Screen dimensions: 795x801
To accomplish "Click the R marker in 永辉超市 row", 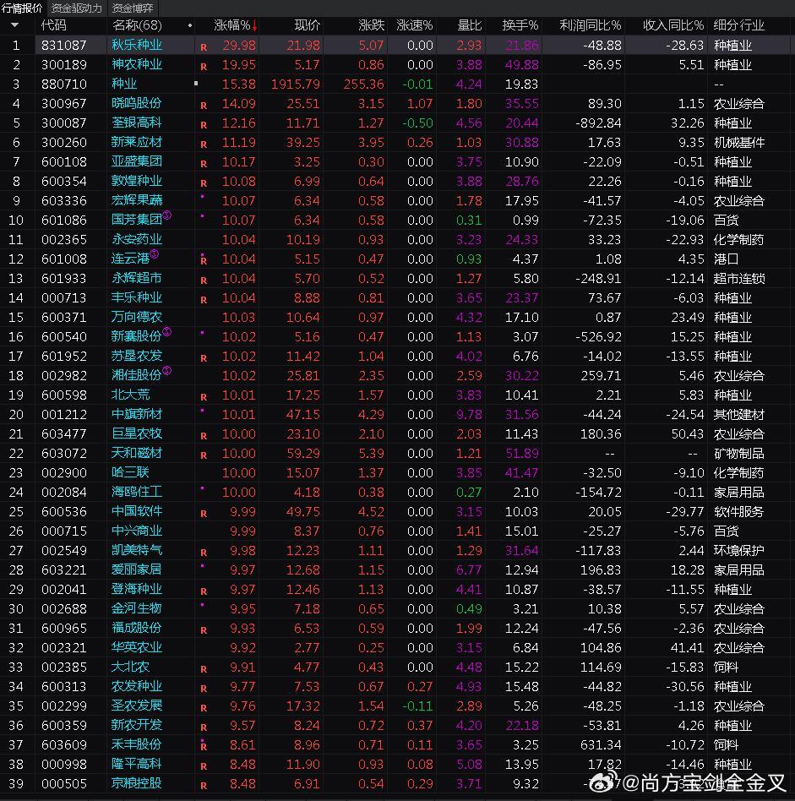I will point(204,281).
